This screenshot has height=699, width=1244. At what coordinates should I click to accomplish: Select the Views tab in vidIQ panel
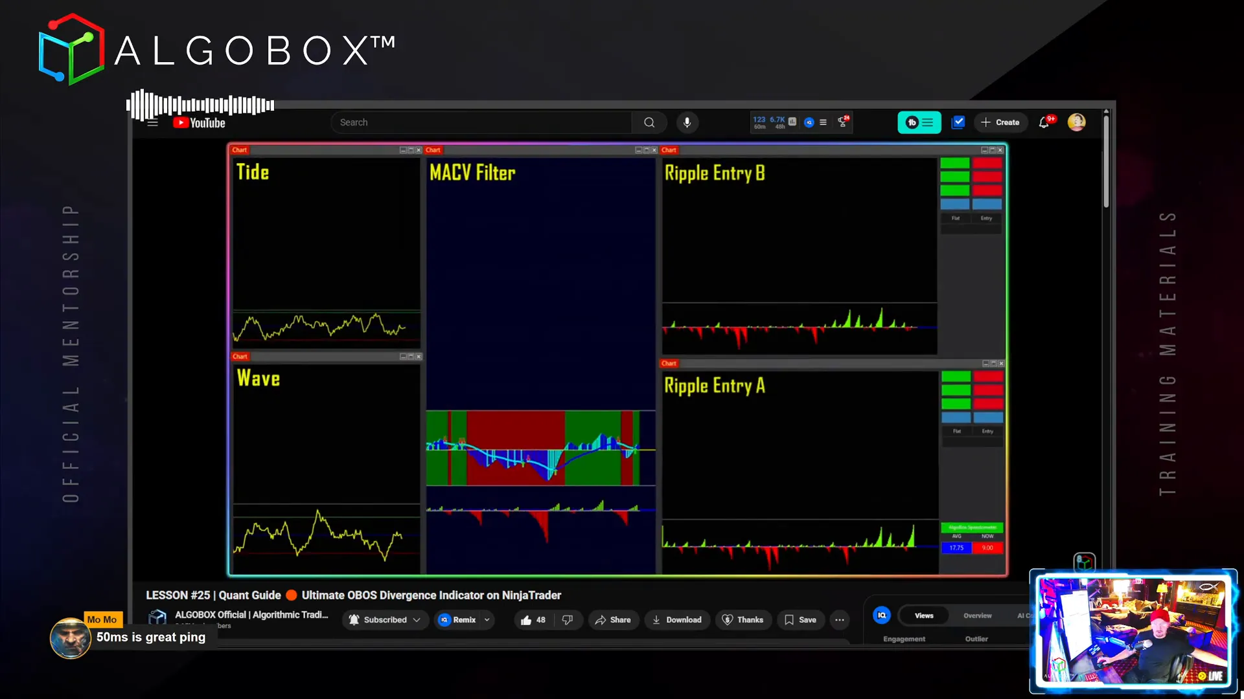click(x=924, y=616)
